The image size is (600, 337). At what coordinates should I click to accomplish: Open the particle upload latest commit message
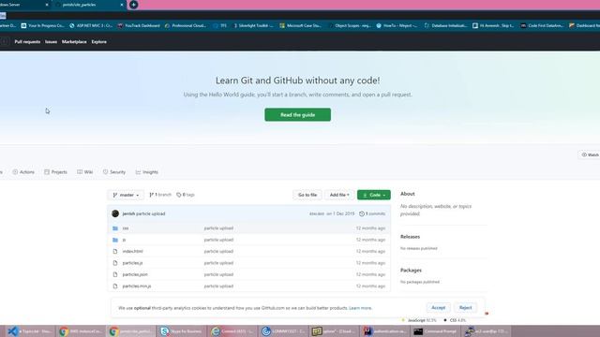click(151, 213)
